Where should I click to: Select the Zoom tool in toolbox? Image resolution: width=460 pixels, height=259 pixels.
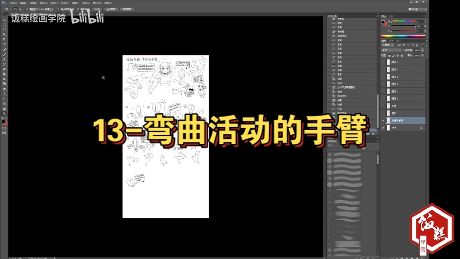(4, 114)
